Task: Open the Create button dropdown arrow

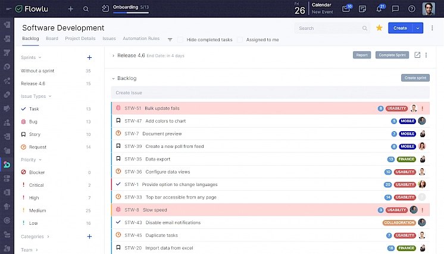Action: [x=418, y=28]
